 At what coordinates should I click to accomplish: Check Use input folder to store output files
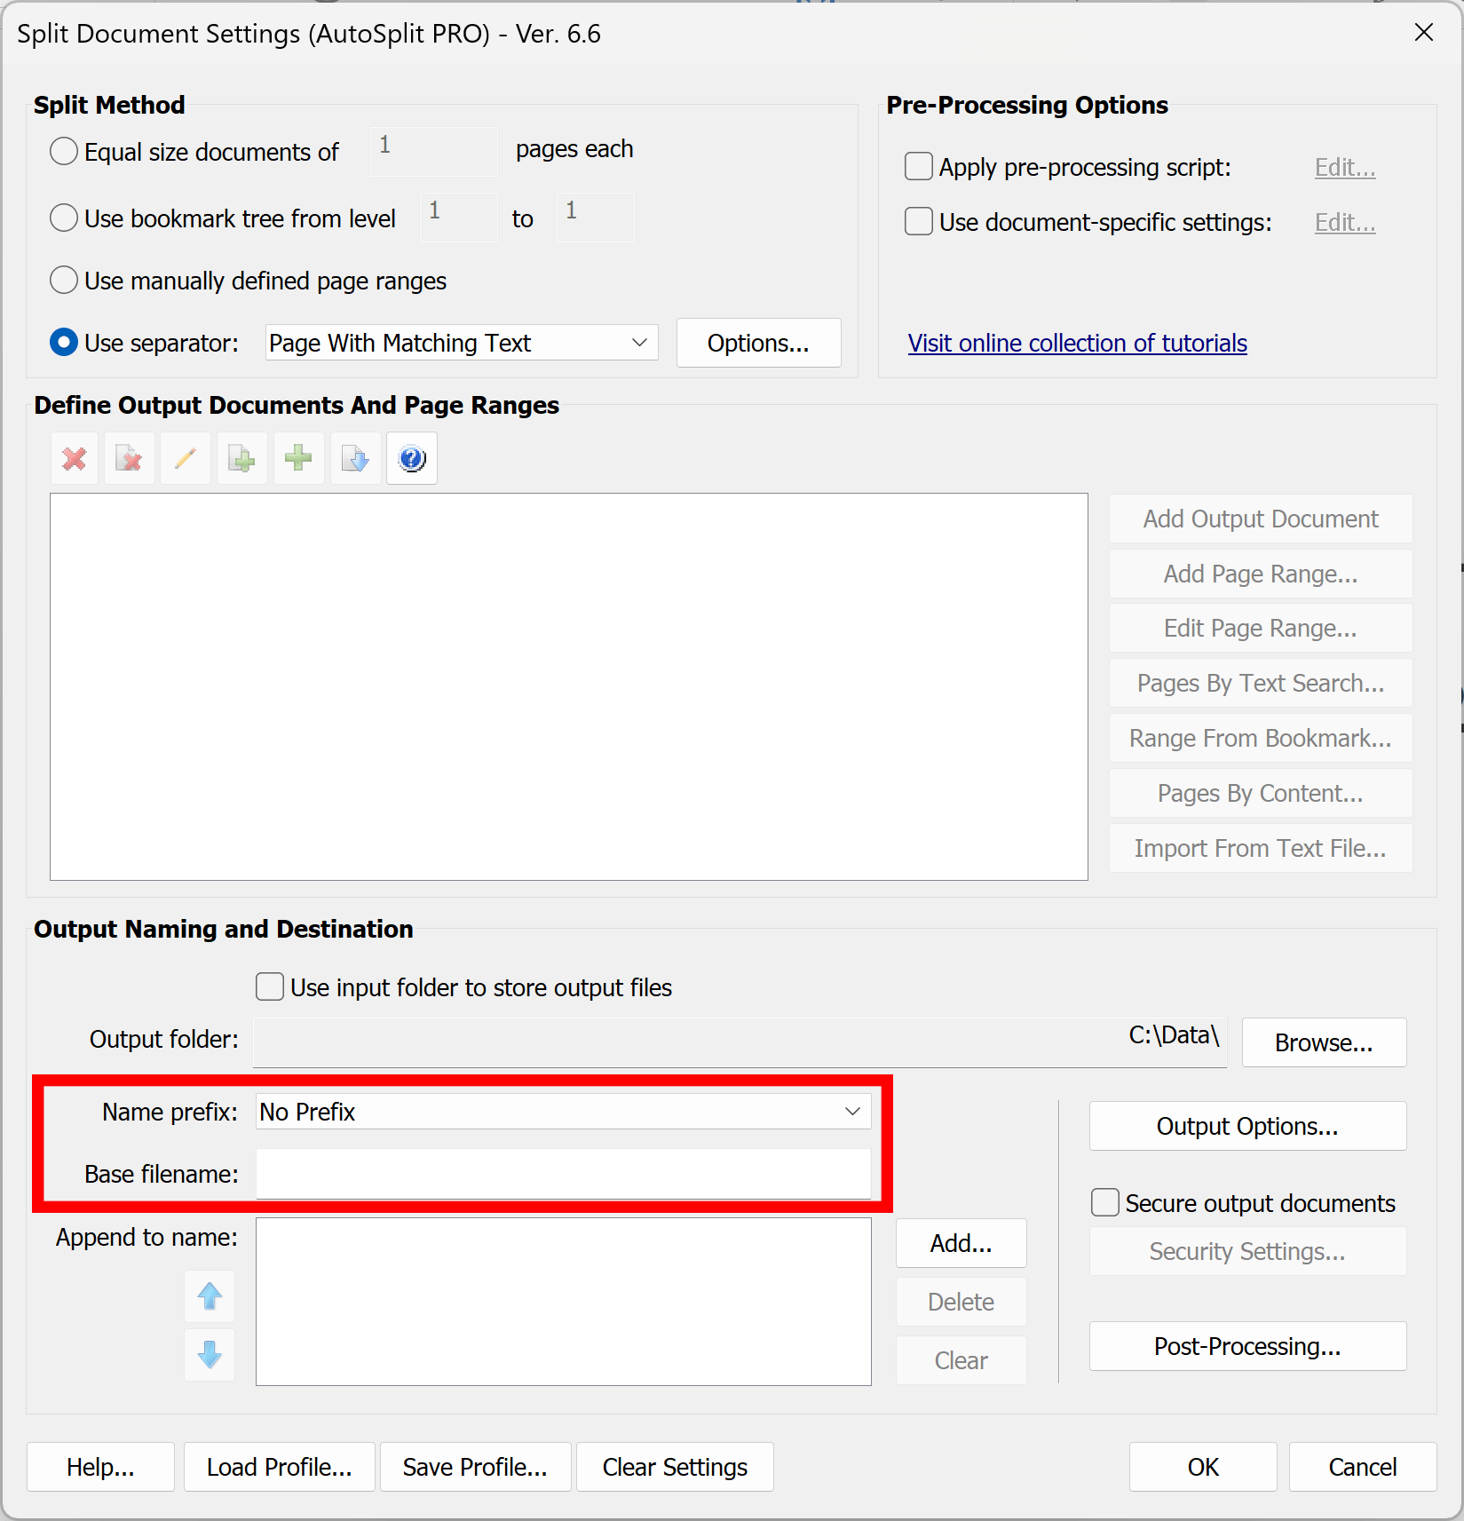[269, 986]
